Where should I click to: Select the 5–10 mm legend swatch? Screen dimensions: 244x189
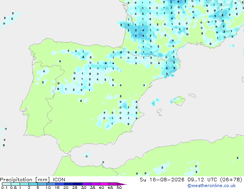tap(42, 184)
